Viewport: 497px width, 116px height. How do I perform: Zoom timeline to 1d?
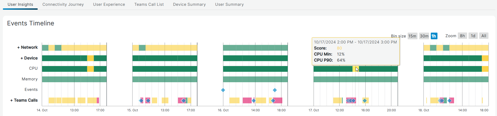473,36
